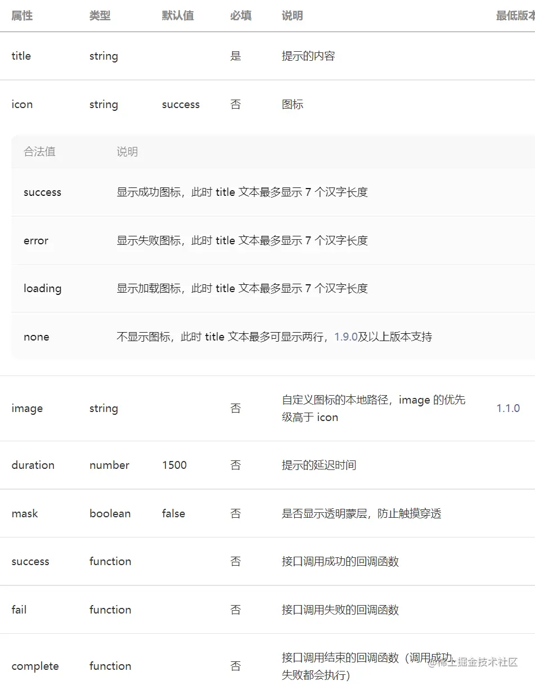Image resolution: width=535 pixels, height=685 pixels.
Task: Click 否 in the fail row
Action: click(x=236, y=610)
